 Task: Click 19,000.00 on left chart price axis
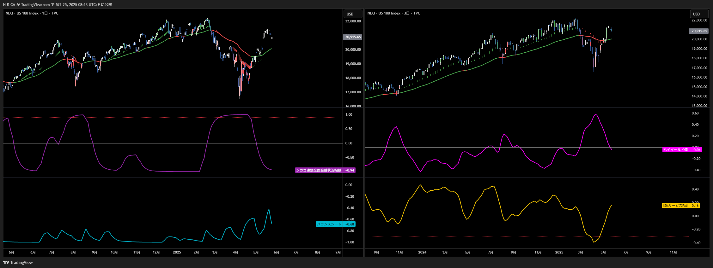(x=353, y=64)
